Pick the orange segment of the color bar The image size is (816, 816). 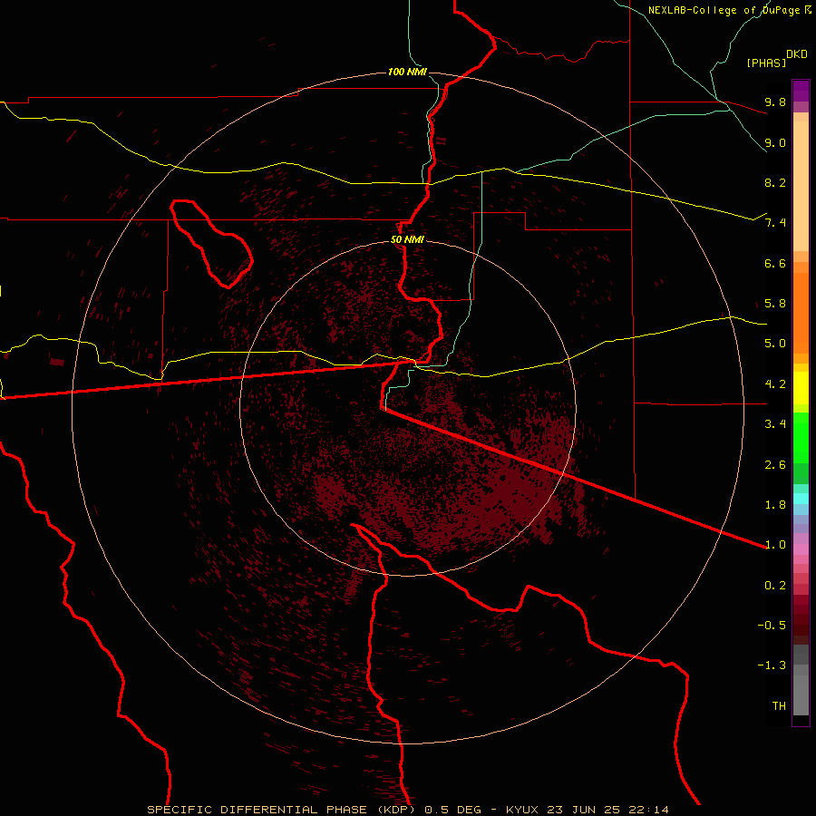[801, 314]
